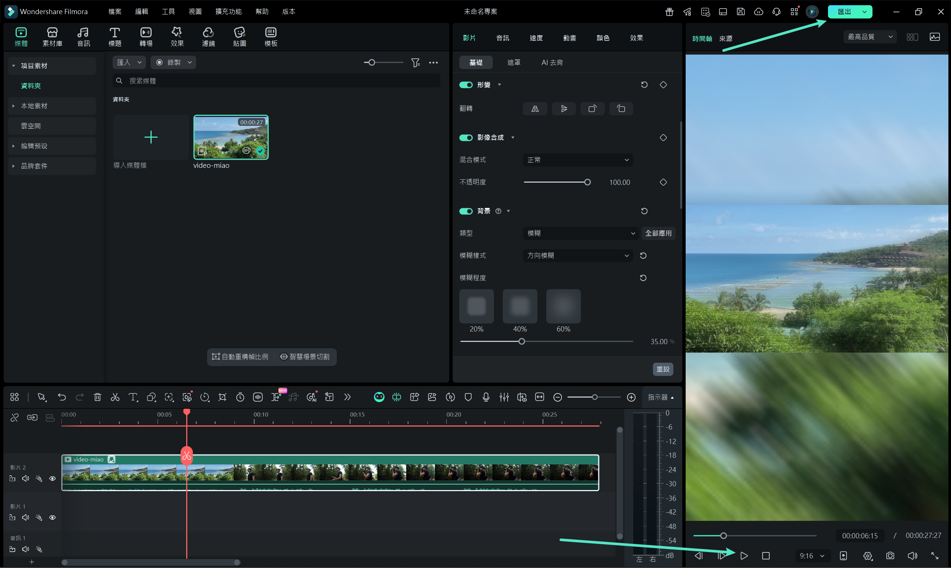
Task: Hide the 影片 2 track with eye icon
Action: pos(52,479)
